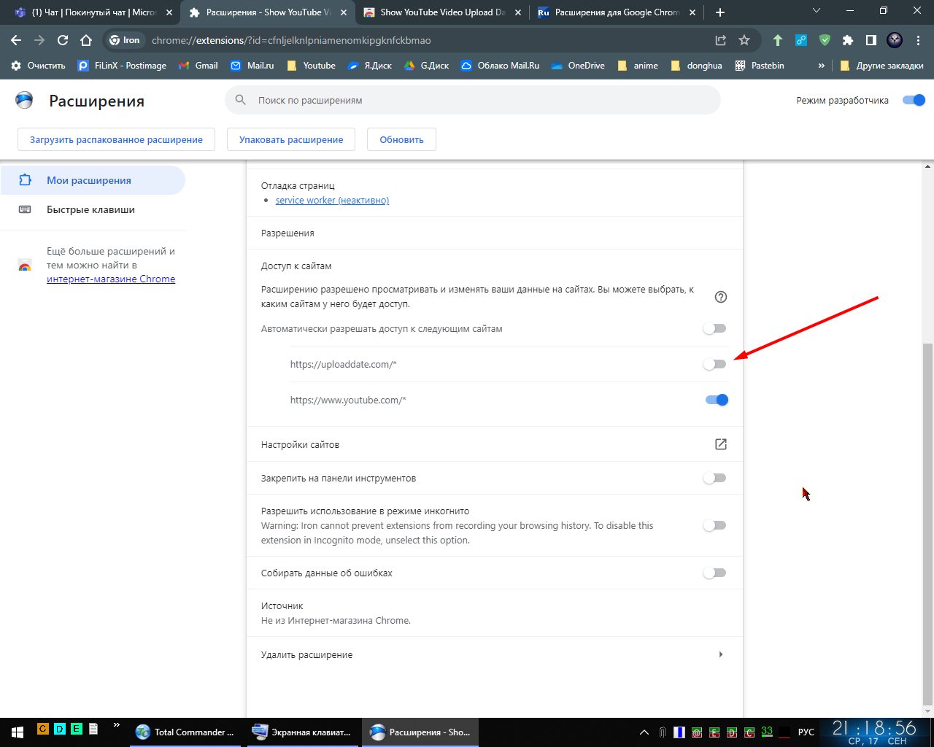Screen dimensions: 934x747
Task: Open Keyboard shortcuts sidebar item
Action: (90, 209)
